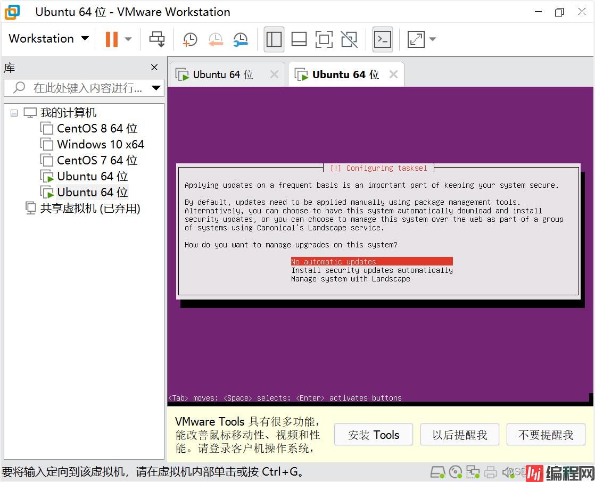Open the Workstation menu dropdown

(x=48, y=39)
